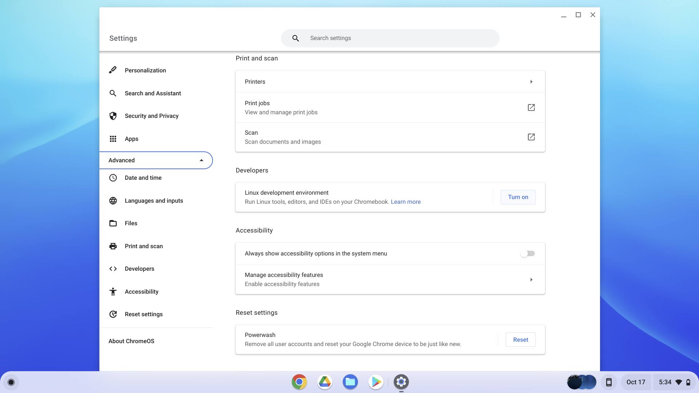The image size is (699, 393).
Task: Open Google Drive from the shelf
Action: point(325,382)
